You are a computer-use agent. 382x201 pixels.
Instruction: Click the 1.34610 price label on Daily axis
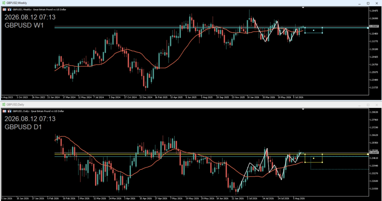pos(374,158)
